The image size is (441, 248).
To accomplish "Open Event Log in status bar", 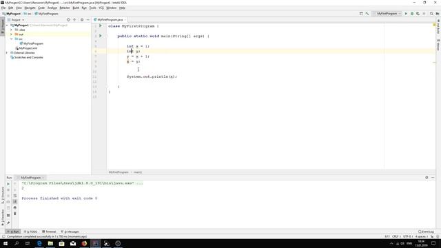I will pos(426,231).
